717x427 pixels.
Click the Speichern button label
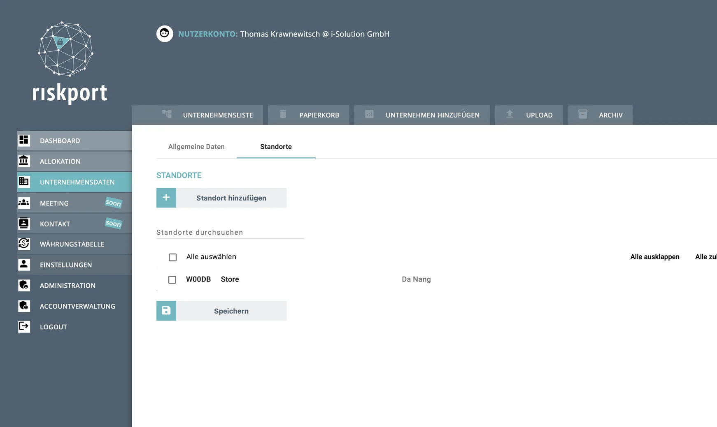point(231,311)
